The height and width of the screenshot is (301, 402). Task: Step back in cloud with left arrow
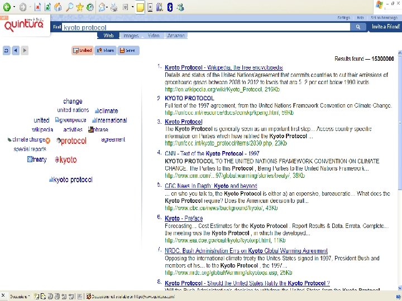pyautogui.click(x=16, y=50)
